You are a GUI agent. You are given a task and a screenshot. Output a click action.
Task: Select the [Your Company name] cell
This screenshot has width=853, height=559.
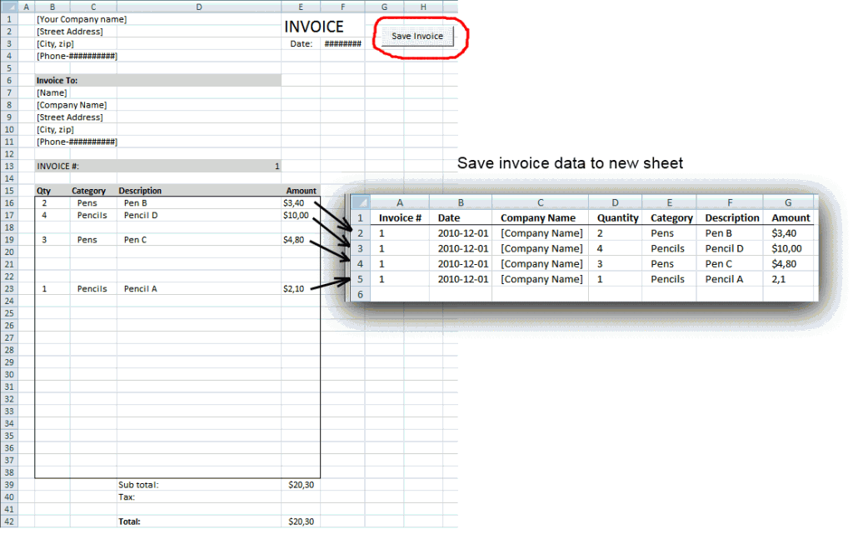pos(82,20)
